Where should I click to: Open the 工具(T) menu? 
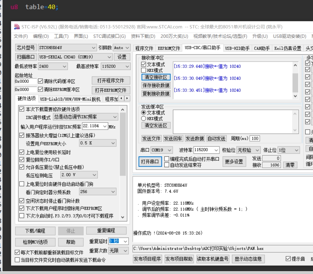click(x=61, y=36)
